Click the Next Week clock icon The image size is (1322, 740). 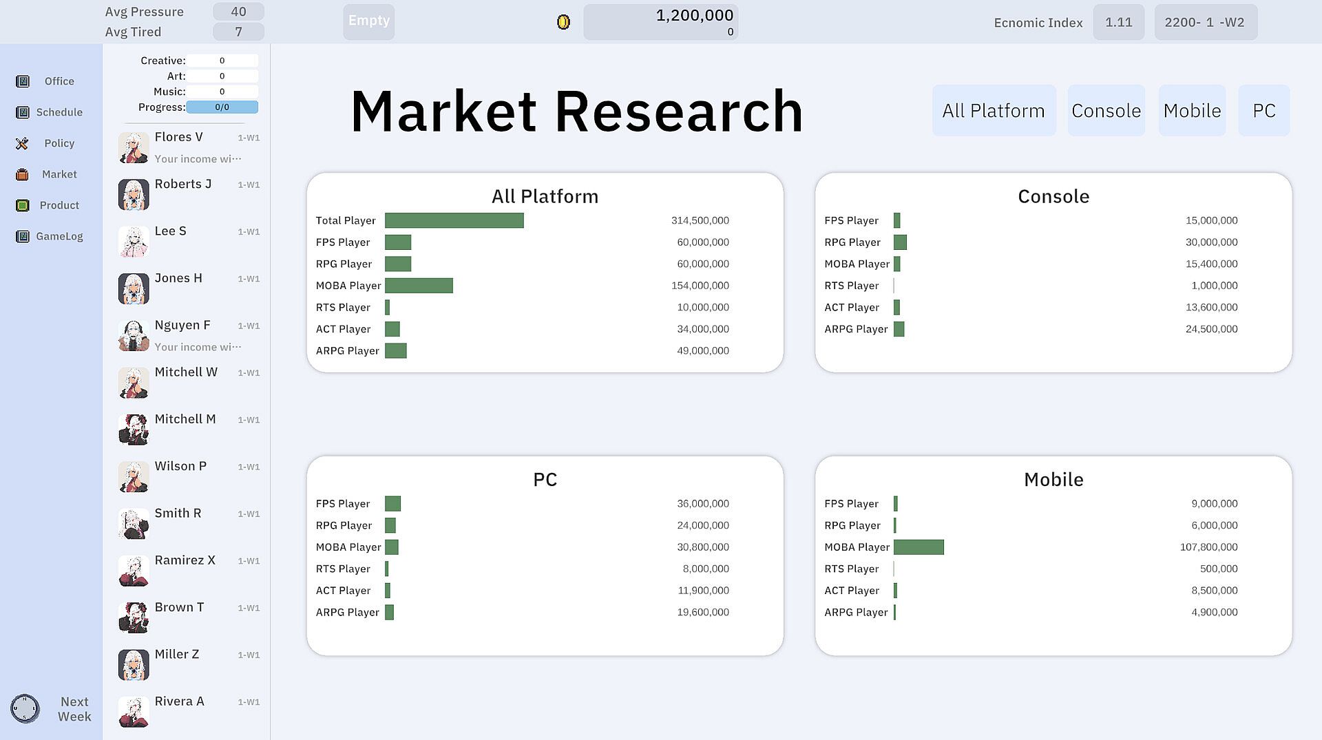25,708
